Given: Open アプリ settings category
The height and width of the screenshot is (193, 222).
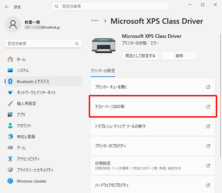Looking at the screenshot, I should pos(44,114).
